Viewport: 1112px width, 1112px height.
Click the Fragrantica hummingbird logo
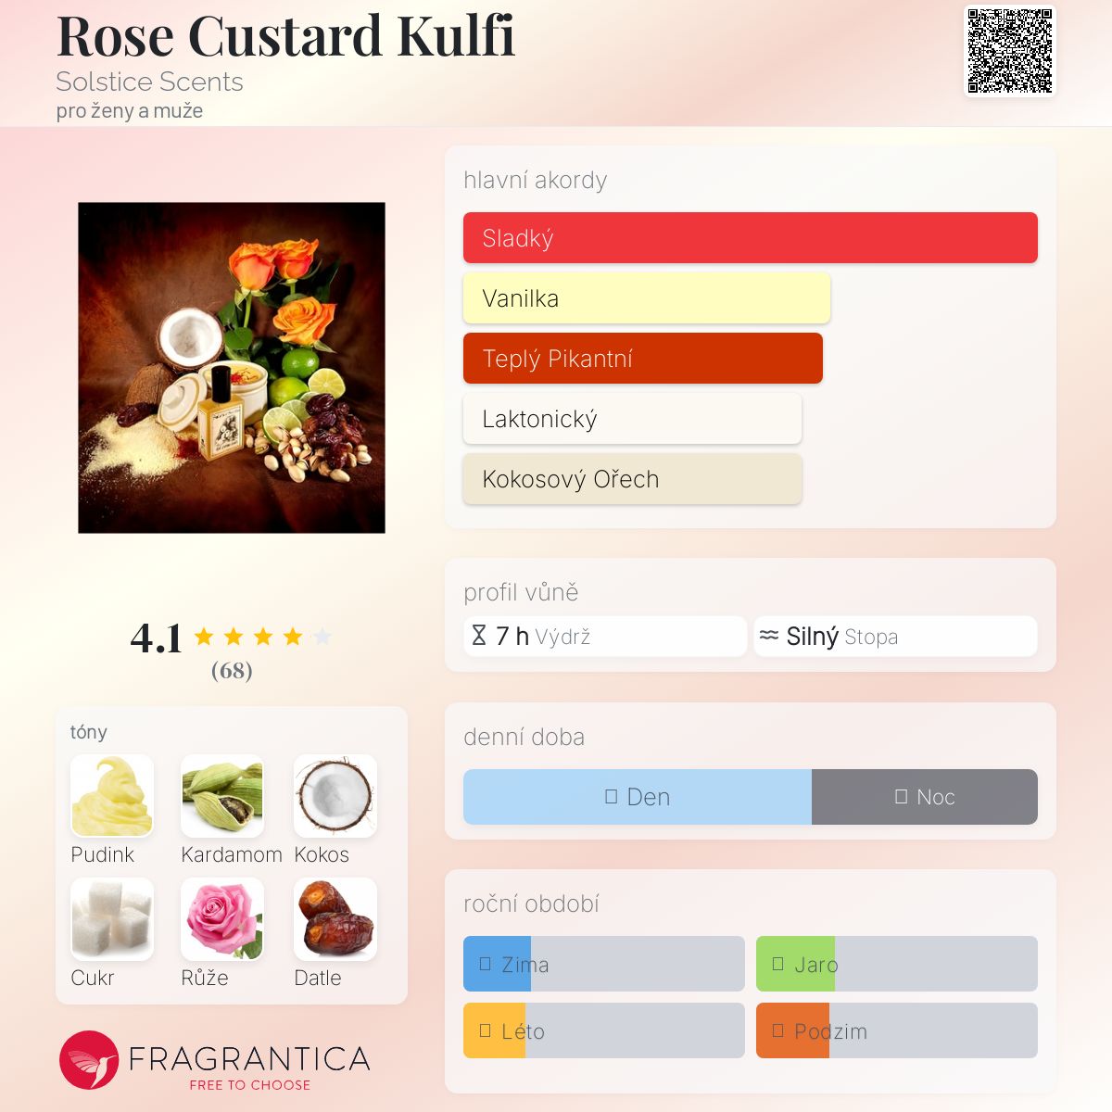coord(89,1060)
